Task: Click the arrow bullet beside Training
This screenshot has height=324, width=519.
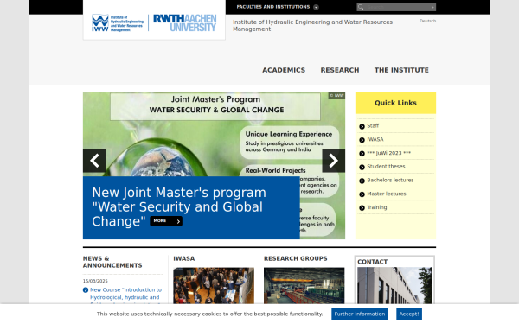Action: [x=362, y=207]
